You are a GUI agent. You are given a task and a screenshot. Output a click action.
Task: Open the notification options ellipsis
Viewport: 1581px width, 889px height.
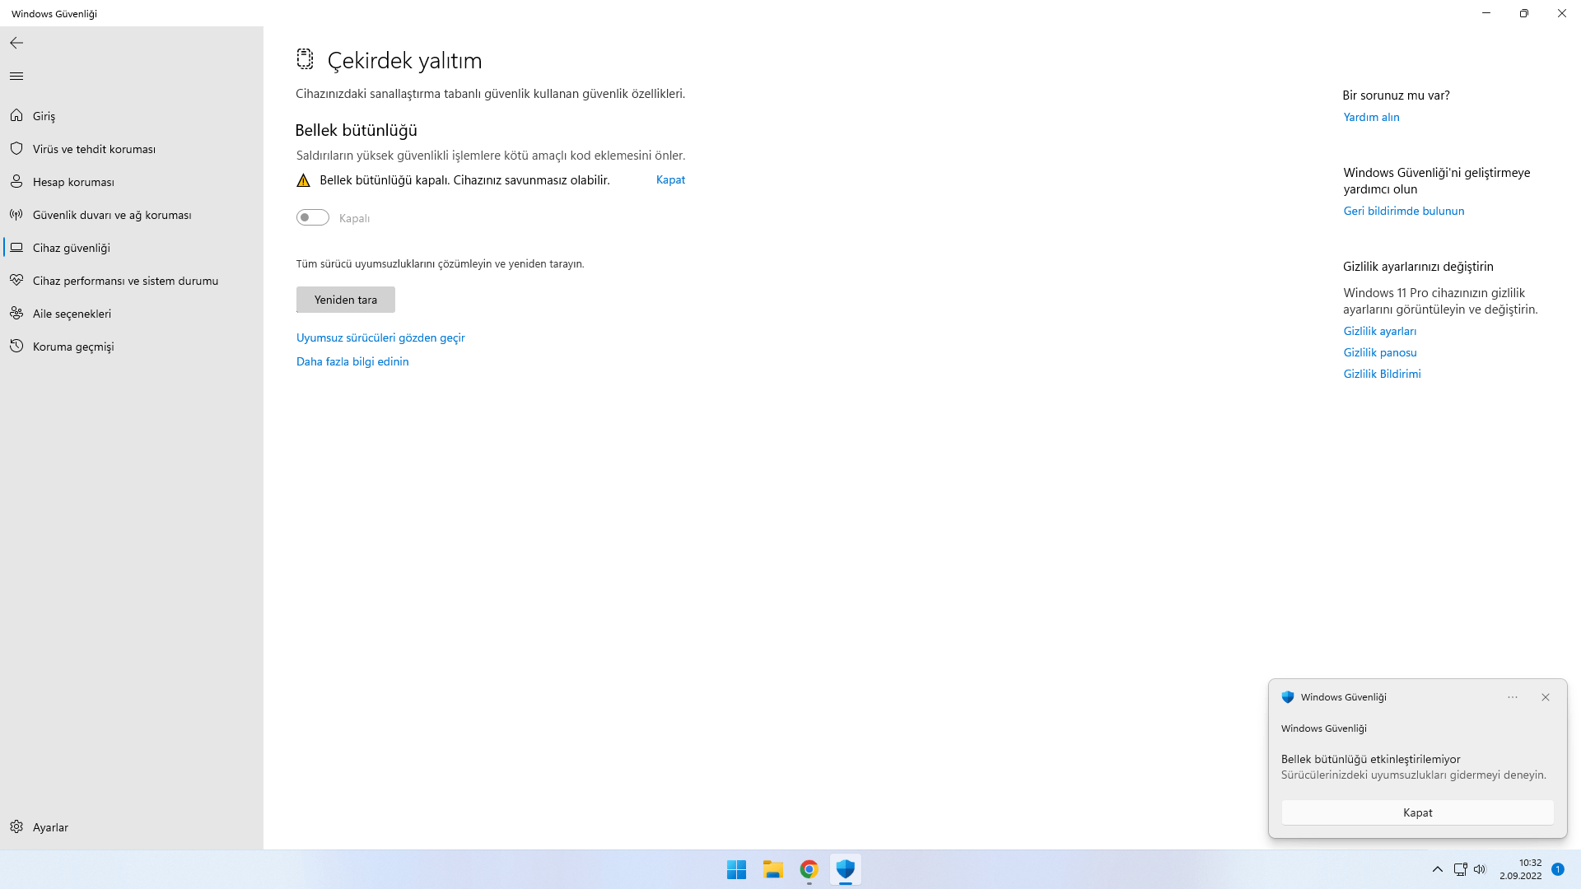pyautogui.click(x=1513, y=697)
